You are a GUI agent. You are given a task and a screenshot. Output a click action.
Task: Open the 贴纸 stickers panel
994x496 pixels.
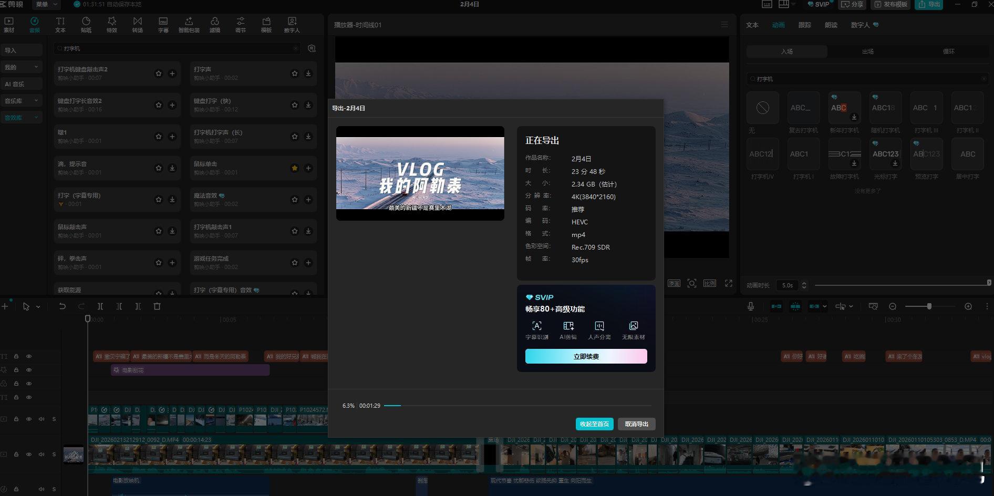click(x=86, y=24)
